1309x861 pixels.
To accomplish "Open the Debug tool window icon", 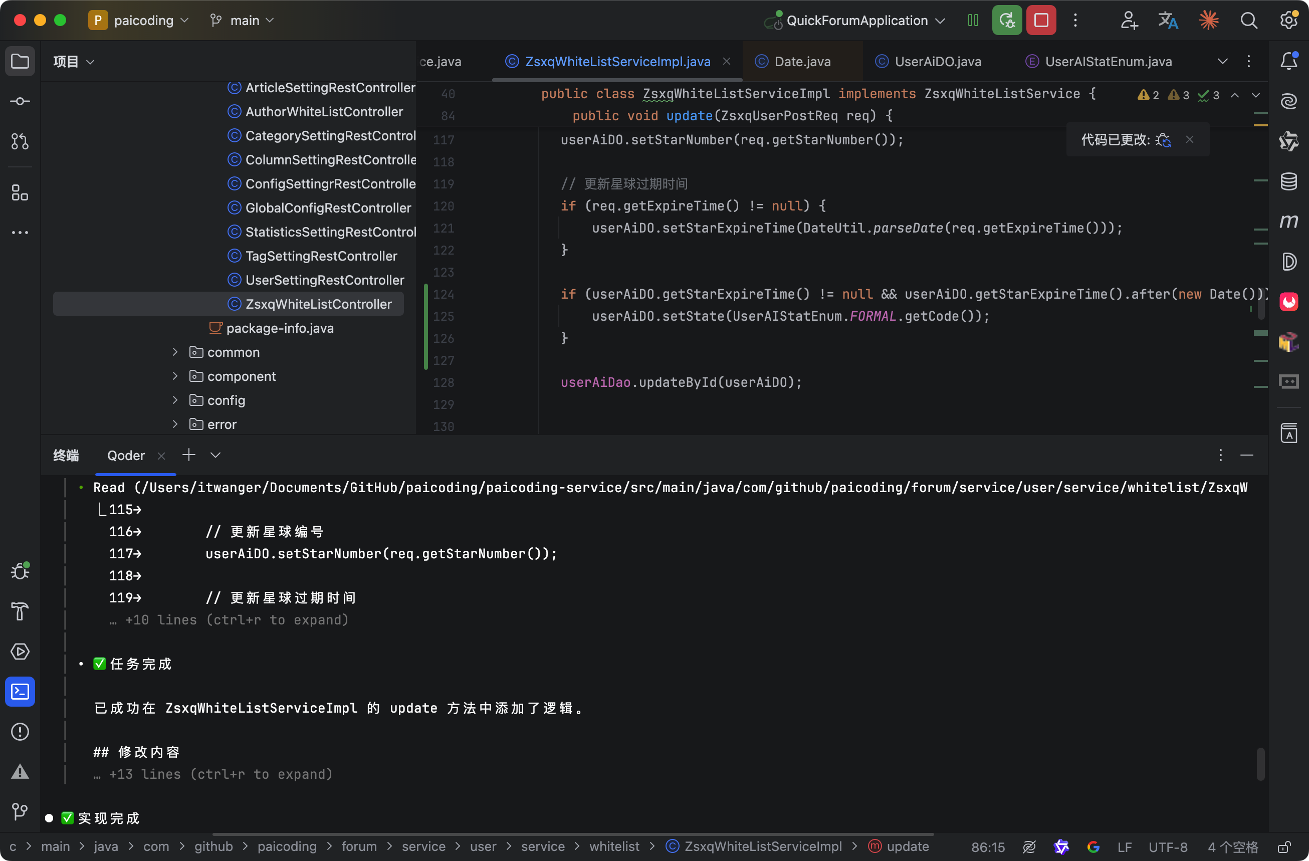I will [x=20, y=571].
